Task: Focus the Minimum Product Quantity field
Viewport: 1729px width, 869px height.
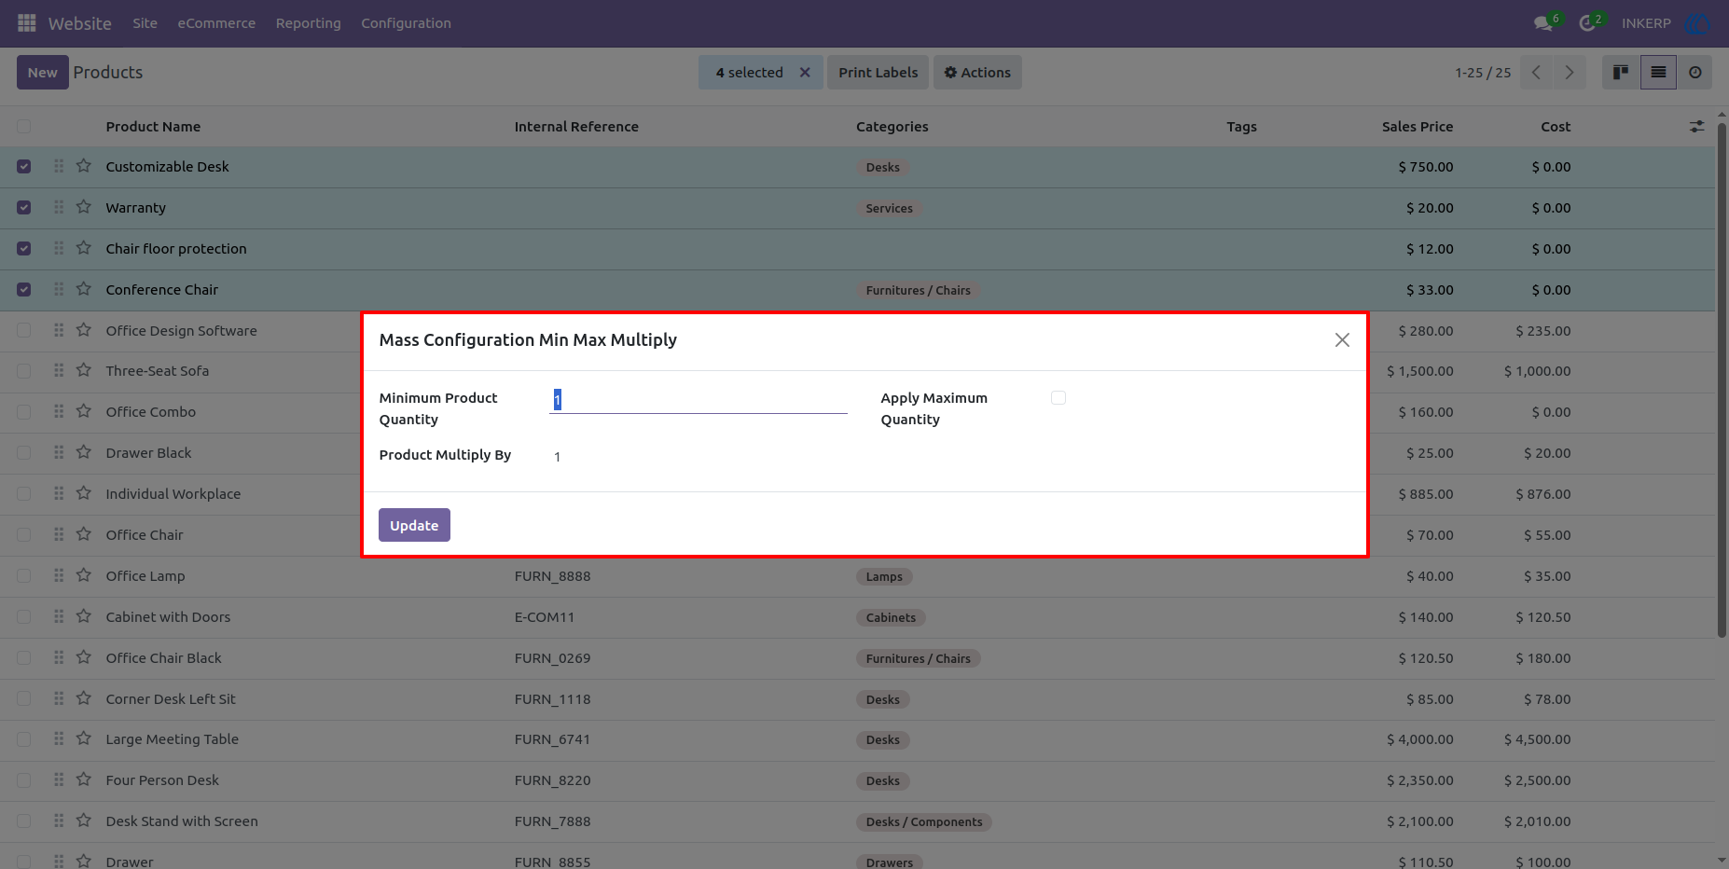Action: [x=699, y=400]
